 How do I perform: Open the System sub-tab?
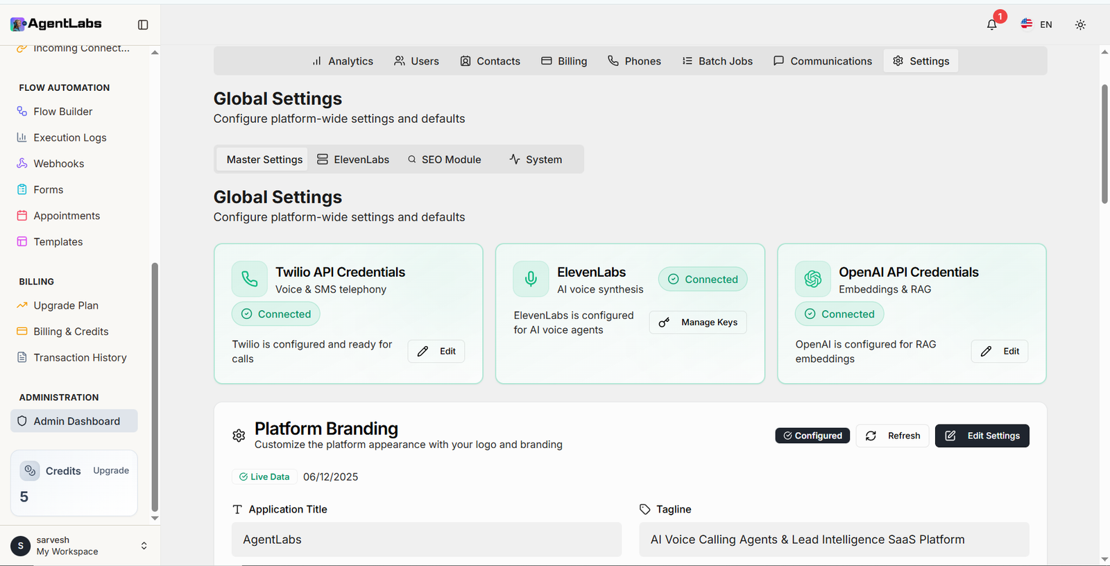(x=536, y=160)
